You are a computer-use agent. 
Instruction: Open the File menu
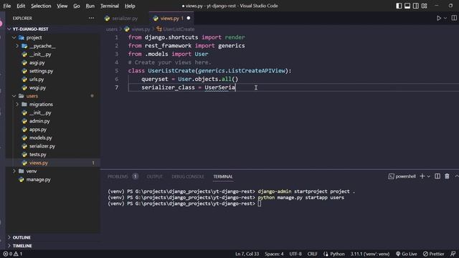pos(7,6)
